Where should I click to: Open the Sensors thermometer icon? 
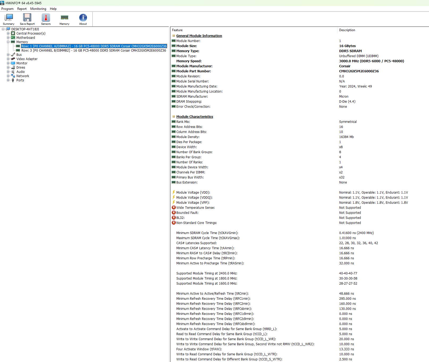[46, 18]
